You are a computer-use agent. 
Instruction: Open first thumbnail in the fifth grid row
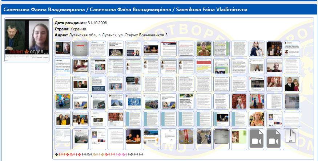(x=63, y=119)
